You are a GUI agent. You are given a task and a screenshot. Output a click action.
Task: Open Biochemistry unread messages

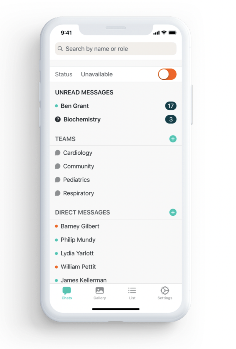click(115, 119)
